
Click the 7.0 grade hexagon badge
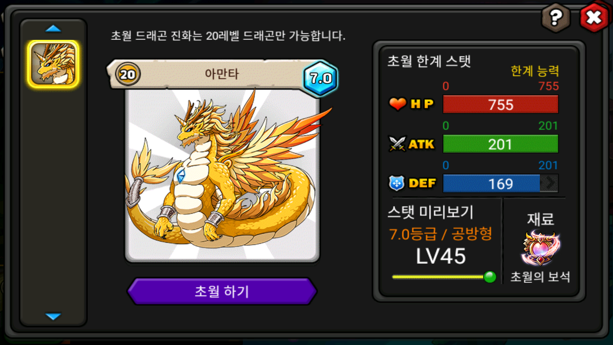321,78
